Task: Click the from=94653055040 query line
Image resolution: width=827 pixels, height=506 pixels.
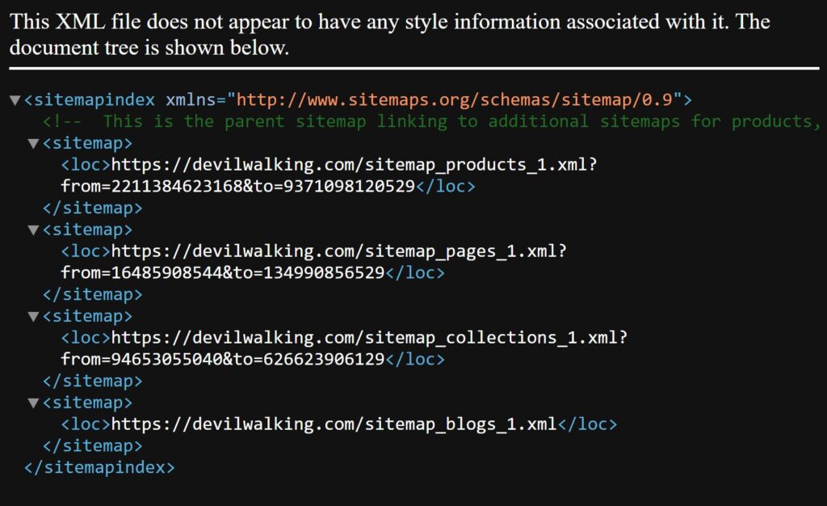Action: click(x=223, y=360)
